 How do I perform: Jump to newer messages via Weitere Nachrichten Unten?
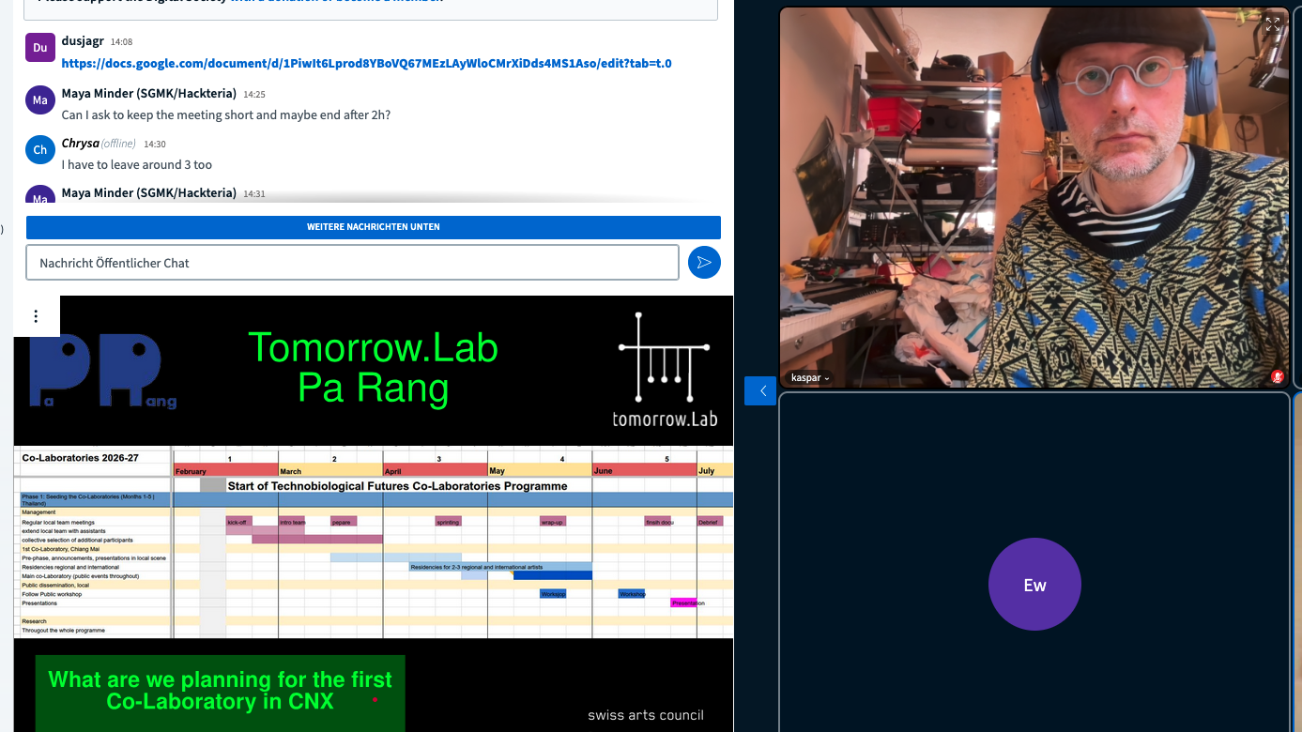click(373, 227)
